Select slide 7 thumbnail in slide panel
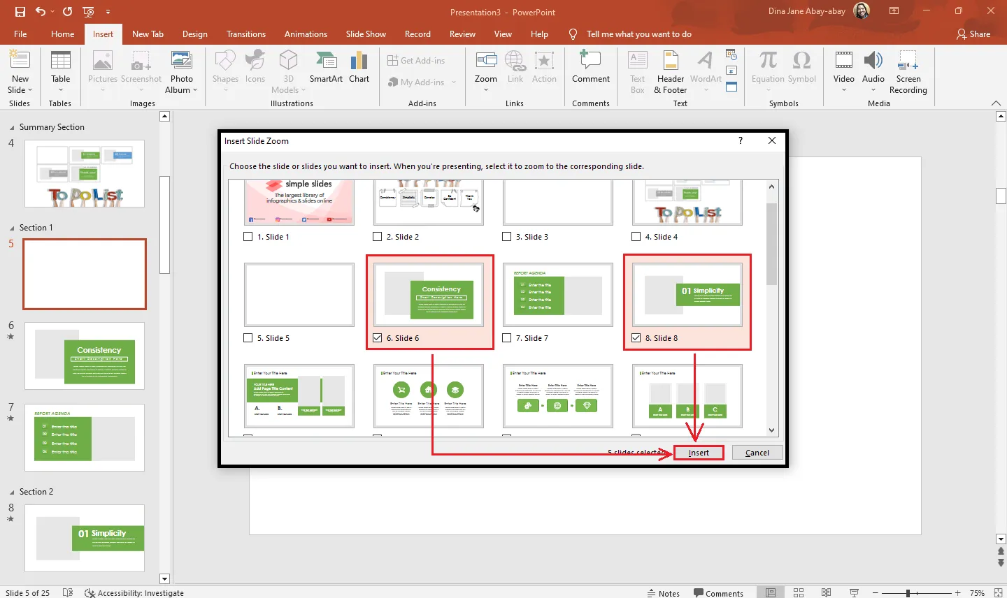 click(x=85, y=437)
